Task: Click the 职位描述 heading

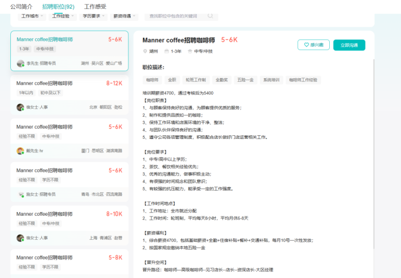Action: pyautogui.click(x=153, y=67)
